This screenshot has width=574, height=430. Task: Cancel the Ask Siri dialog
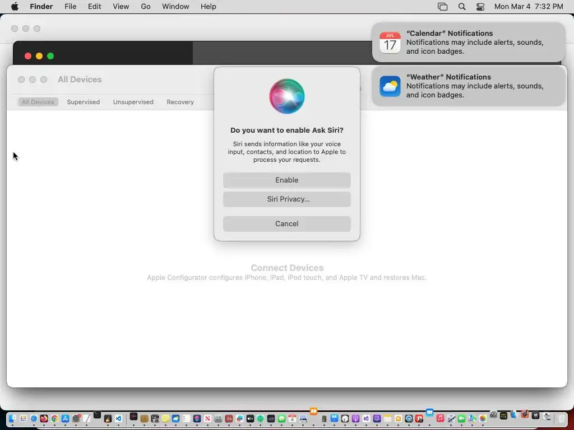coord(286,223)
